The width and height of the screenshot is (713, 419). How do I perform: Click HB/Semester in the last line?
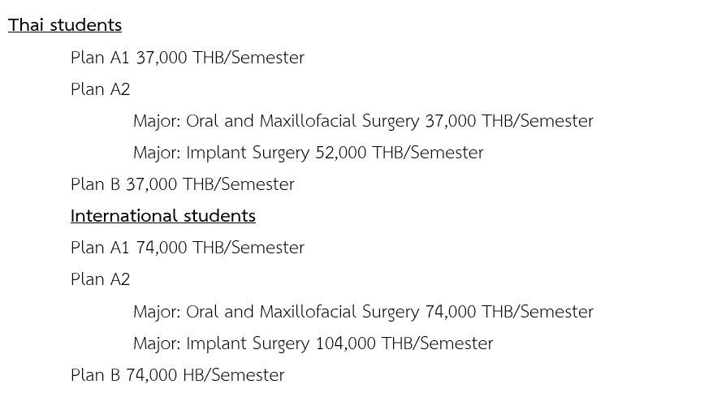(x=234, y=375)
